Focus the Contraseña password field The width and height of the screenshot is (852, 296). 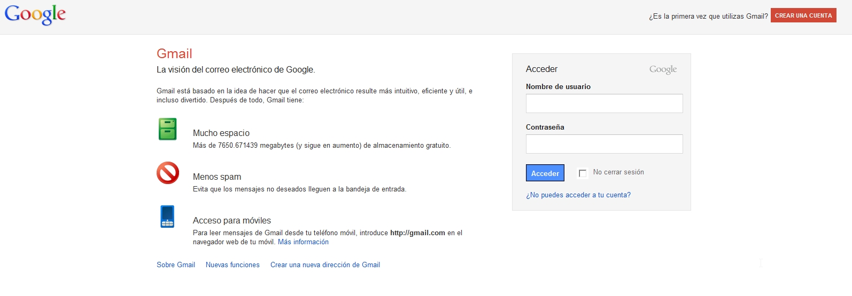point(604,144)
